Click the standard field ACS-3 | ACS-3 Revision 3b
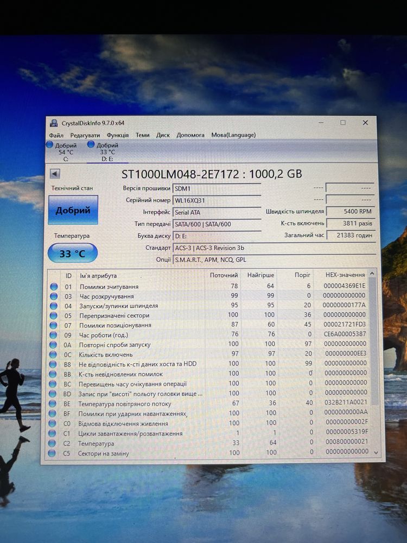Viewport: 407px width, 543px height. [274, 248]
